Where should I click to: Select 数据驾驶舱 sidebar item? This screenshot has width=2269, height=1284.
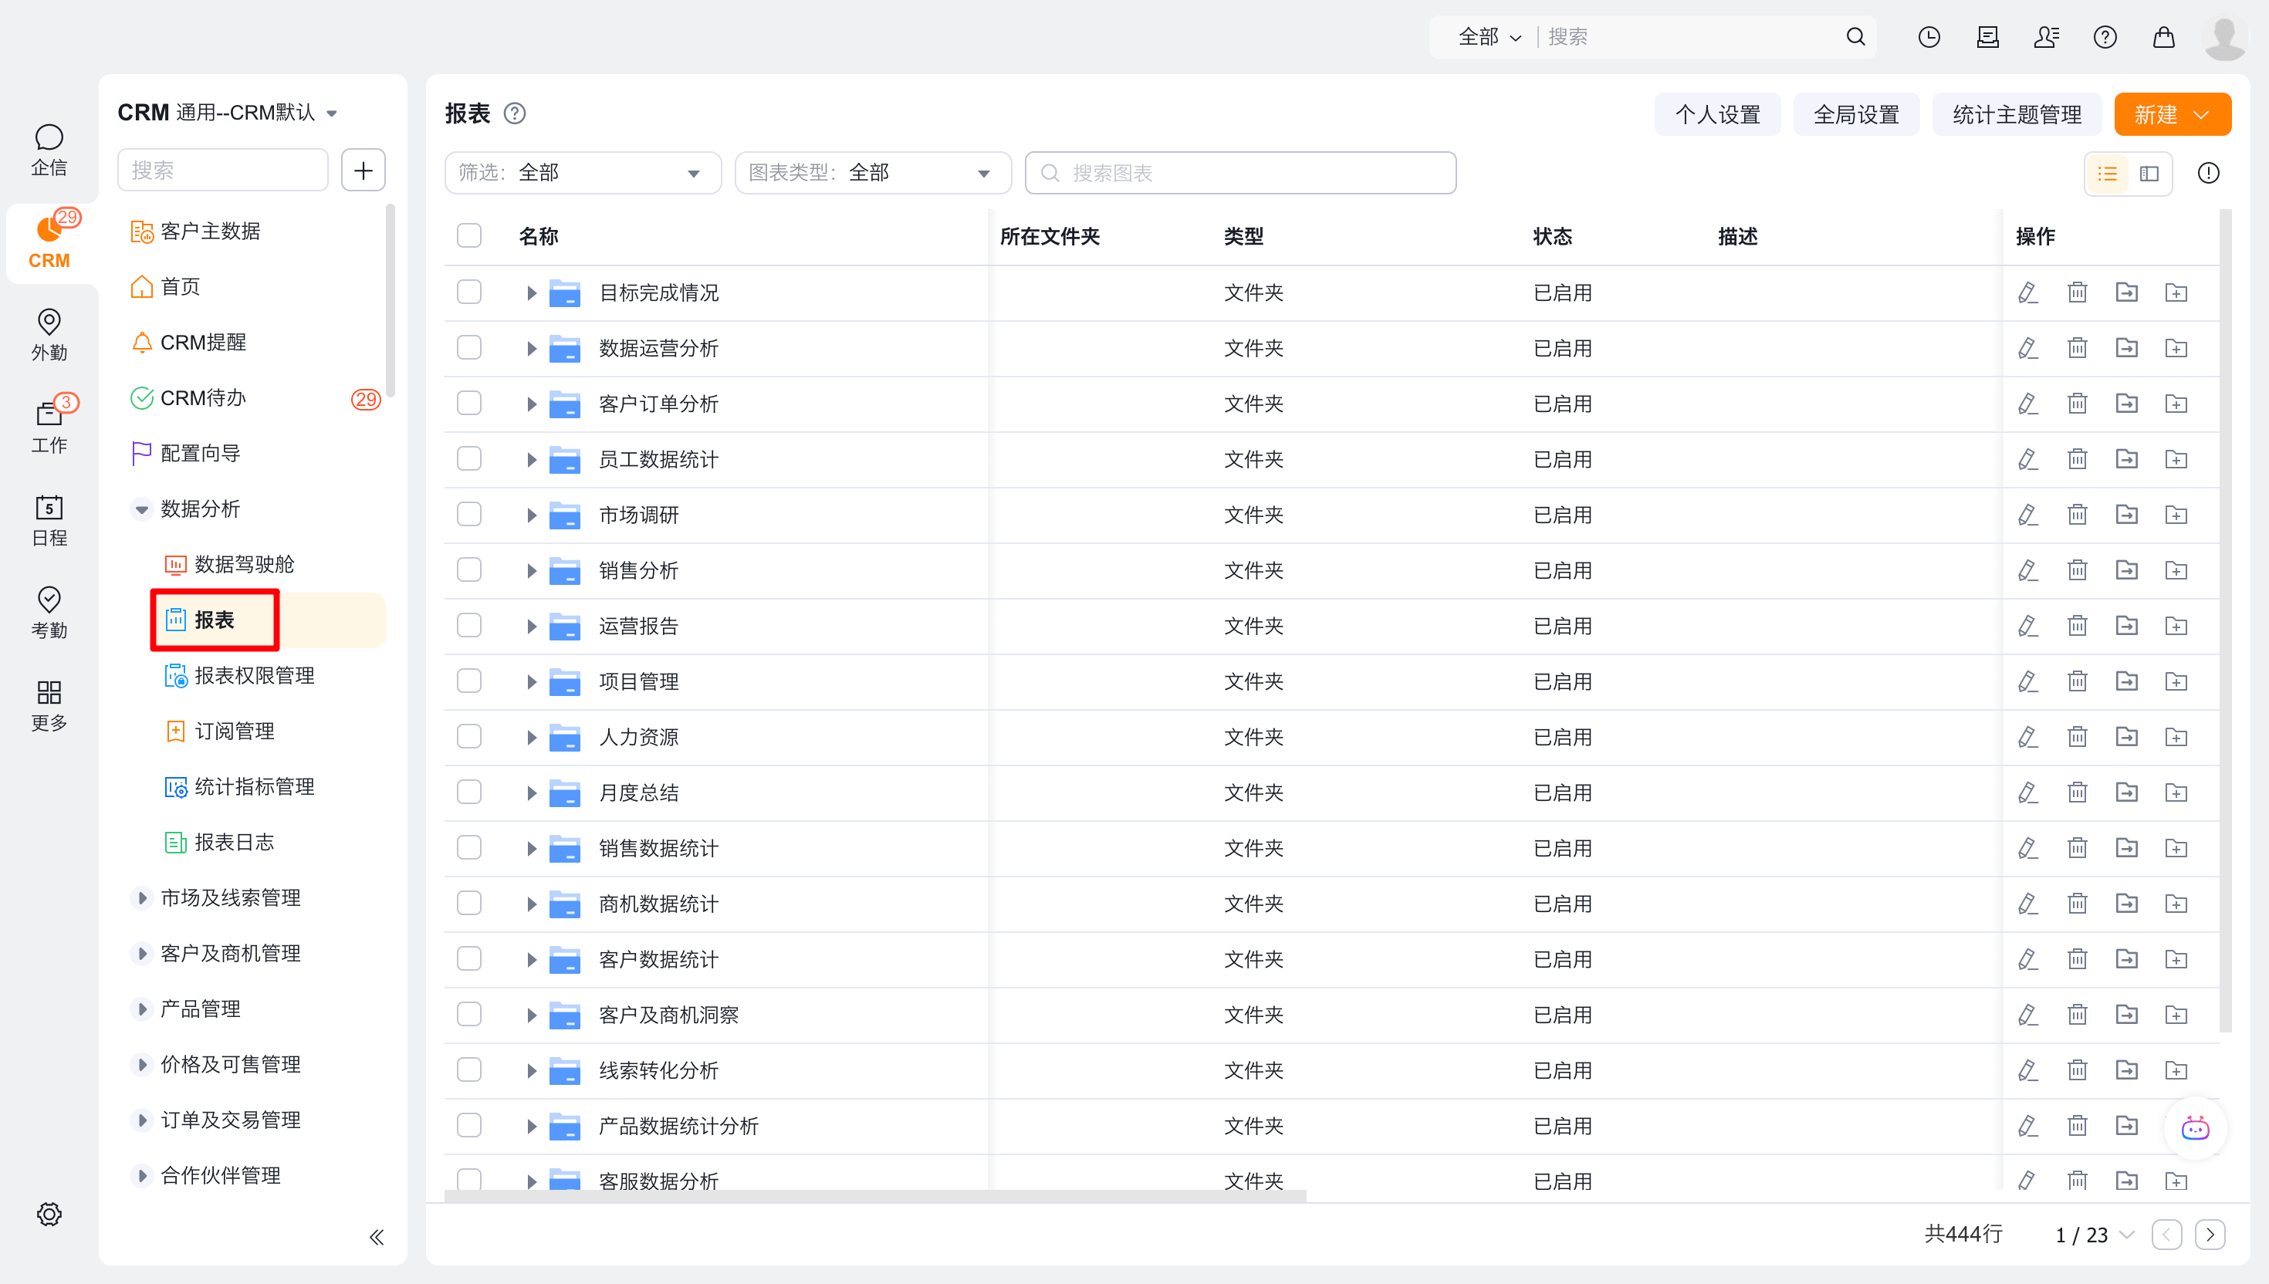(x=245, y=564)
